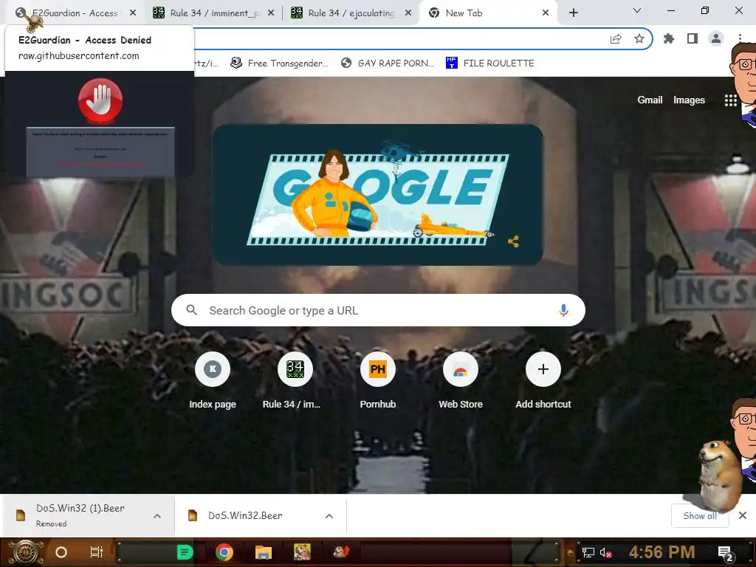Open the Index page shortcut
This screenshot has height=567, width=756.
(x=213, y=381)
